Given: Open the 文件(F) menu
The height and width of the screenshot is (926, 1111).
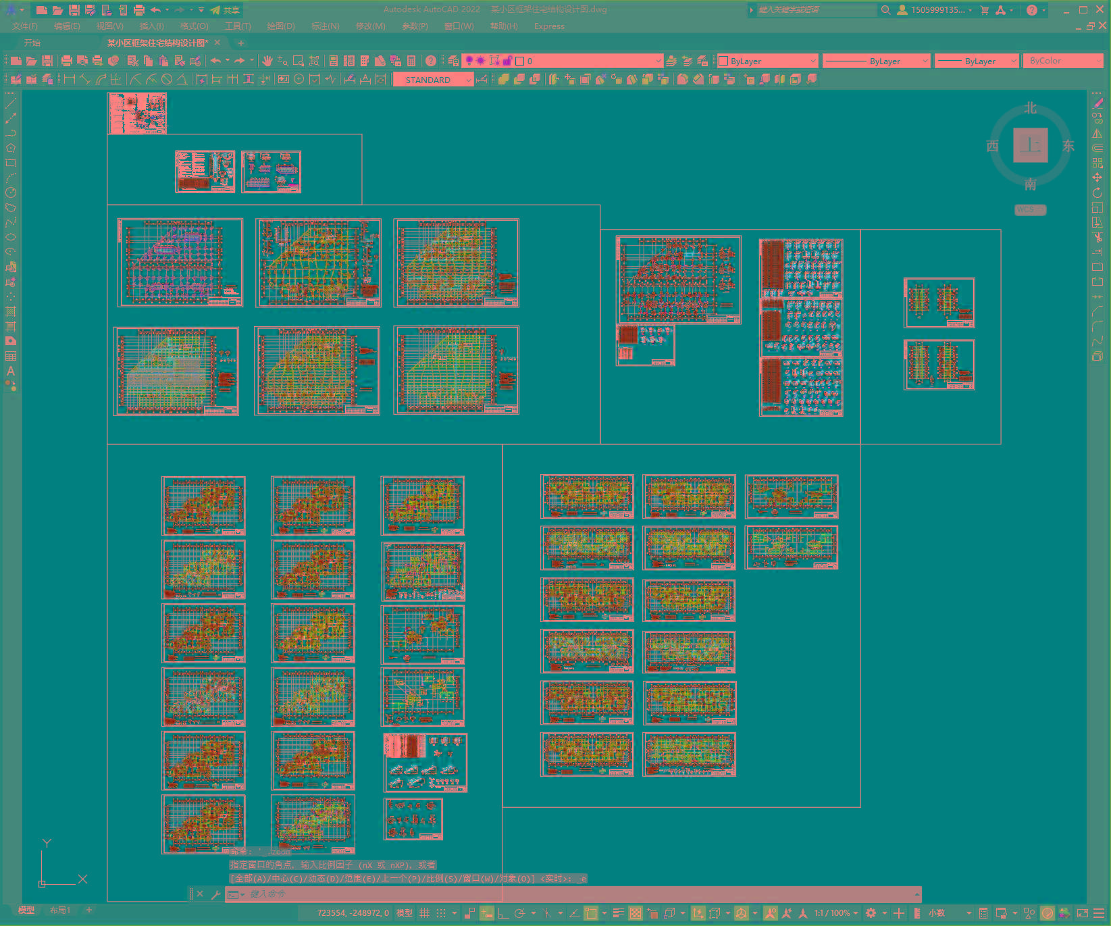Looking at the screenshot, I should (x=25, y=26).
